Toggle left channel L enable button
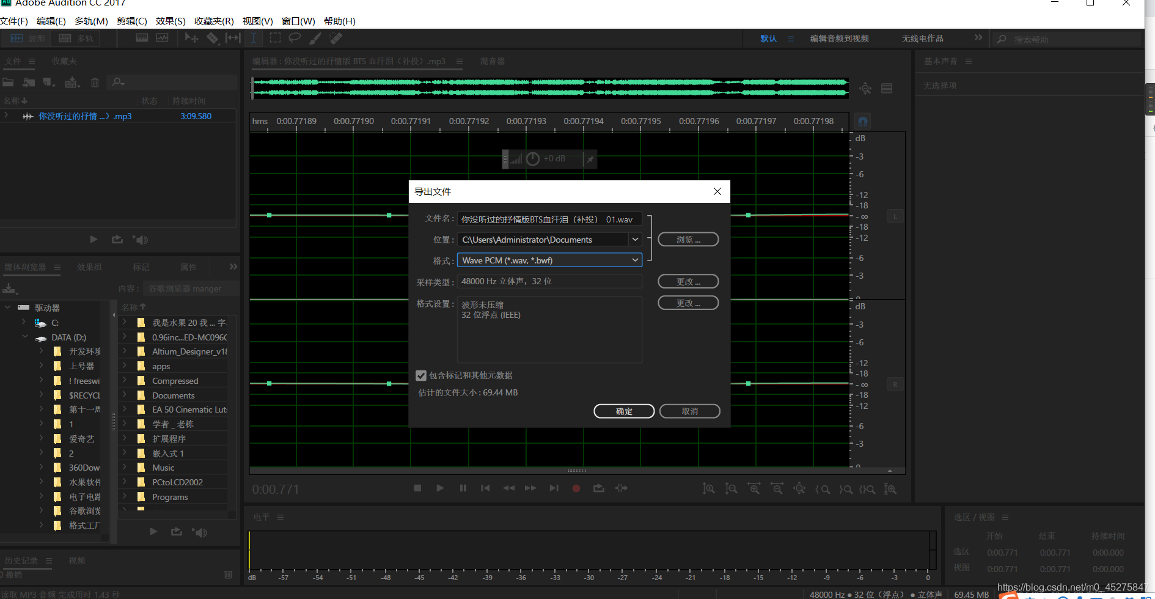This screenshot has height=599, width=1155. tap(895, 216)
